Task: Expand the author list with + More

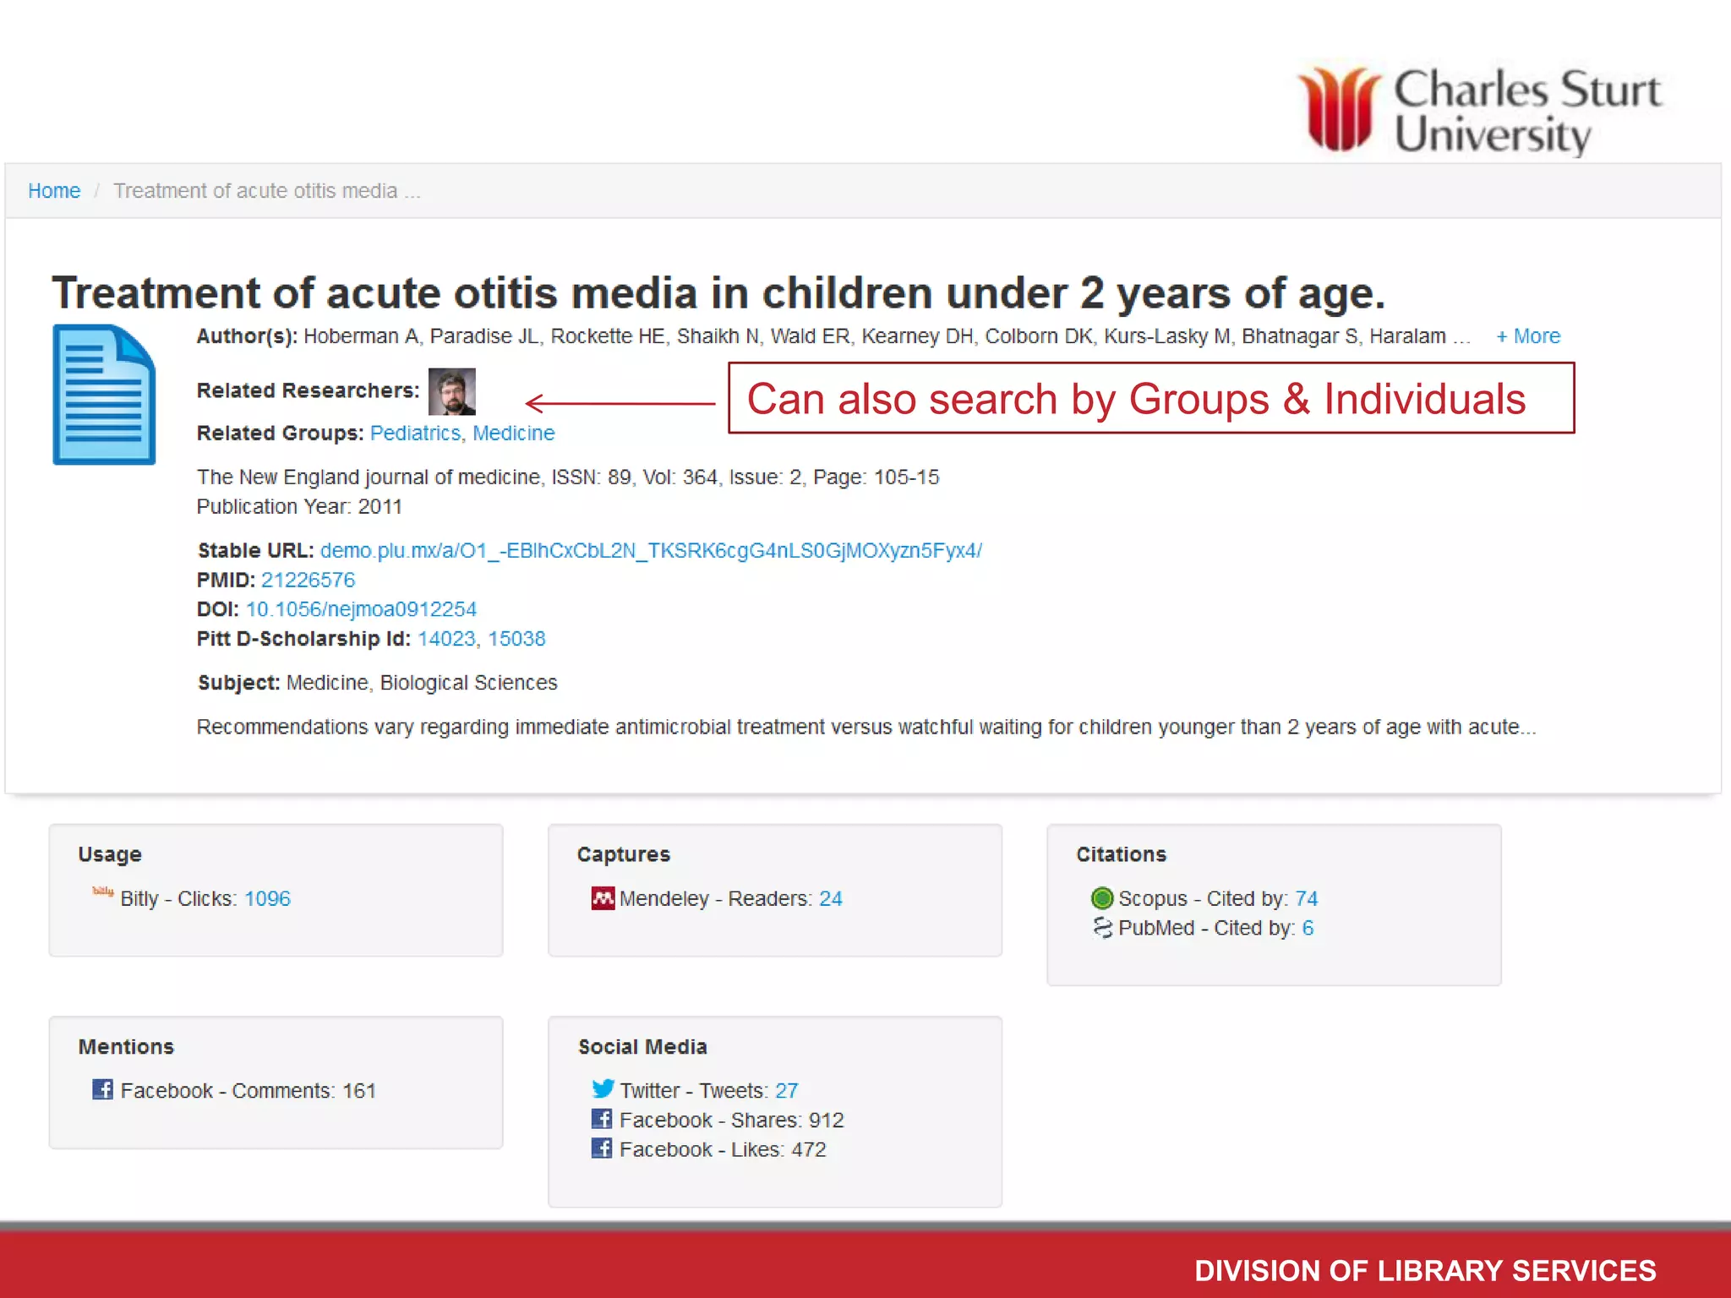Action: pyautogui.click(x=1528, y=336)
